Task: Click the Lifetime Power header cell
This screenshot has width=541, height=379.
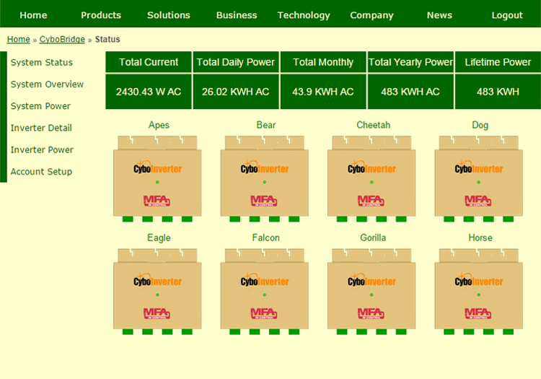Action: point(498,62)
